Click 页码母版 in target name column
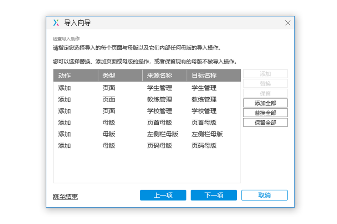The width and height of the screenshot is (337, 224). (x=204, y=145)
